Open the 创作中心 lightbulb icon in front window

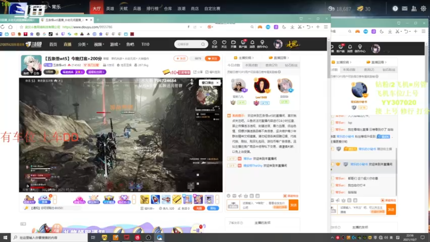262,44
